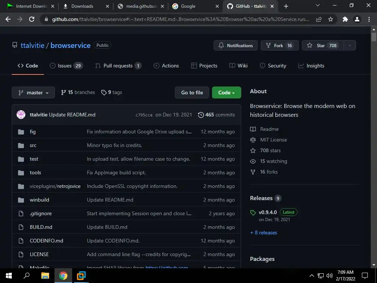377x283 pixels.
Task: Open the Chrome extensions puzzle icon
Action: 345,19
